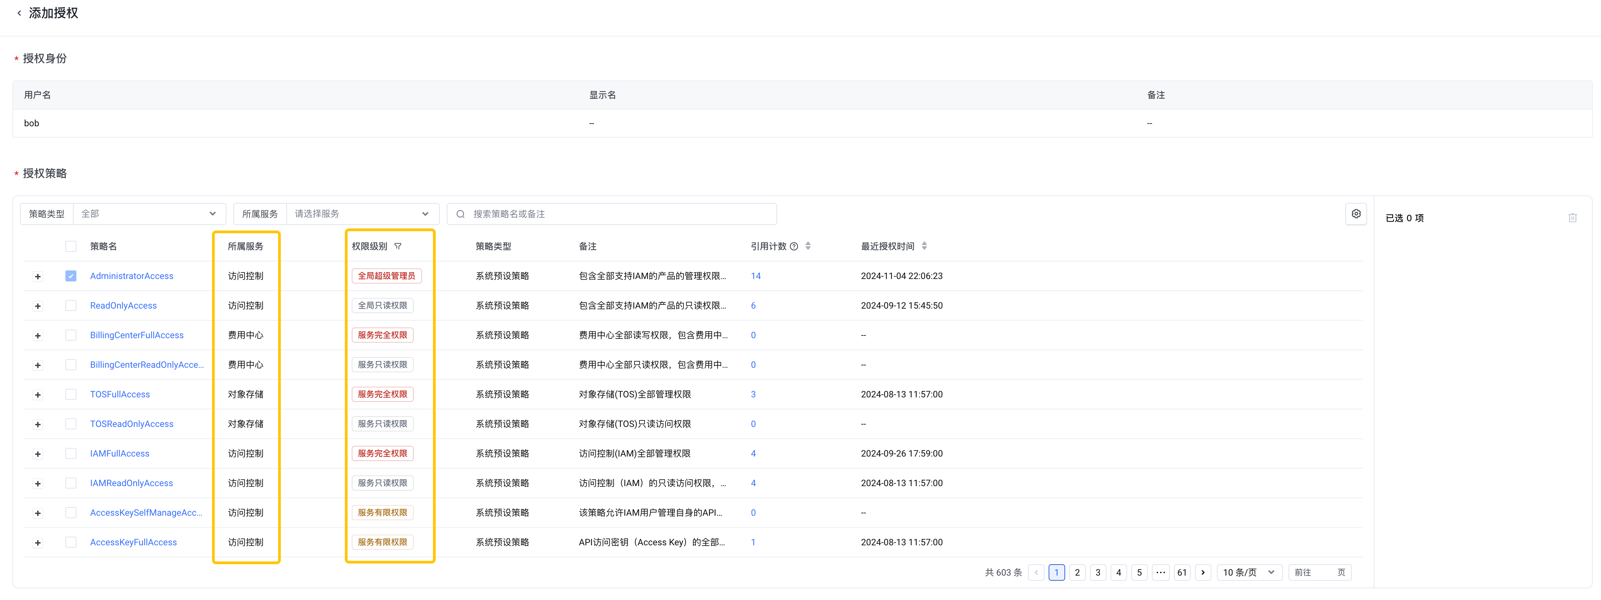Expand the IAMReadOnlyAccess row details
This screenshot has width=1601, height=600.
click(x=38, y=484)
